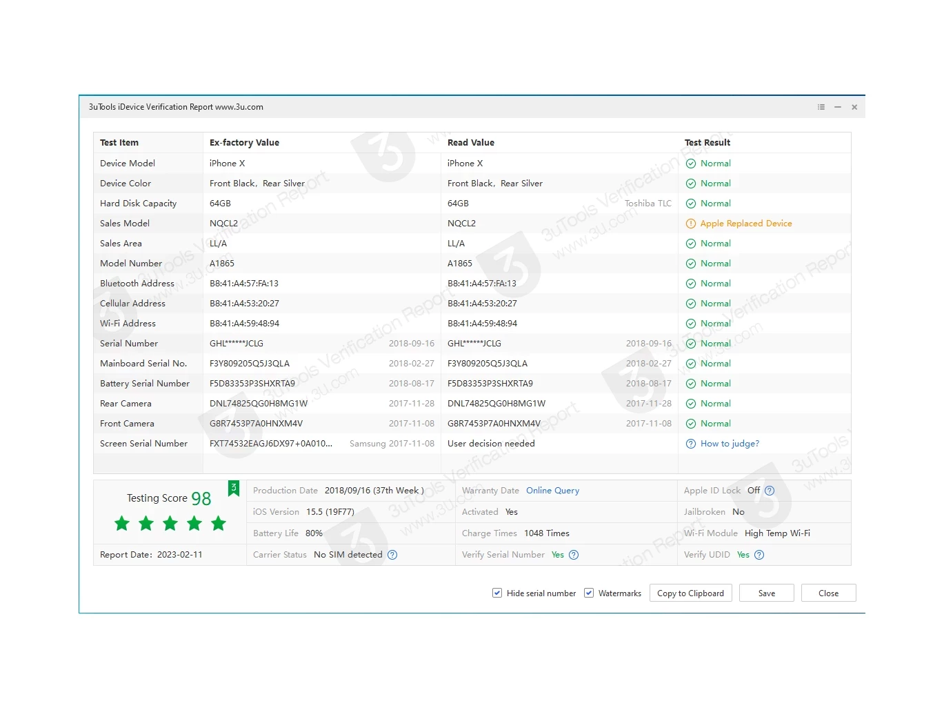
Task: Click the Test Result column header
Action: coord(707,143)
